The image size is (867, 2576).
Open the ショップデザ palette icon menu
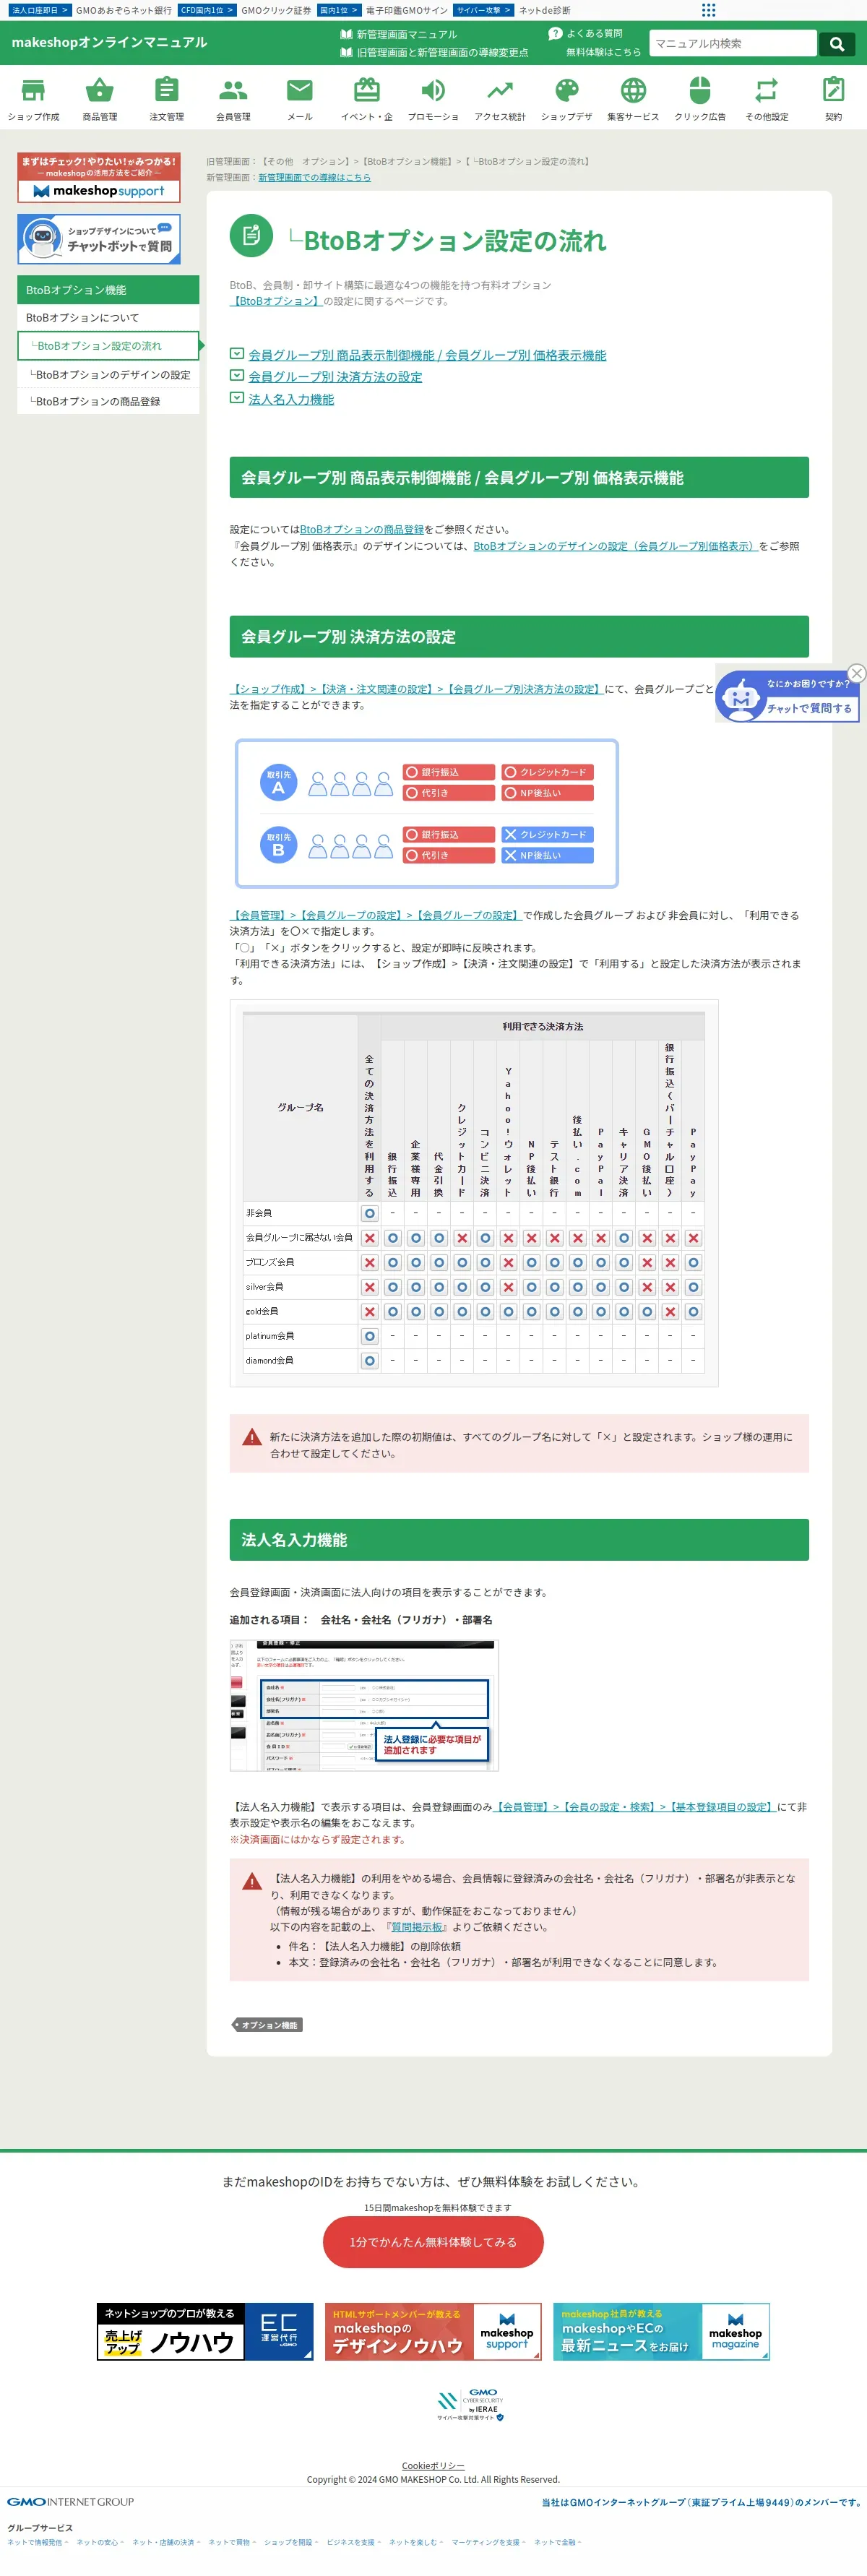click(567, 98)
